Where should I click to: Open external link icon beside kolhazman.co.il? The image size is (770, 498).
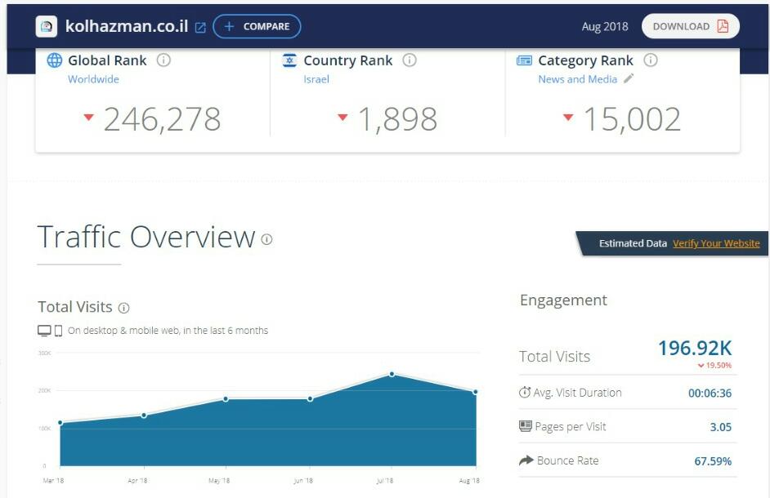[x=200, y=28]
